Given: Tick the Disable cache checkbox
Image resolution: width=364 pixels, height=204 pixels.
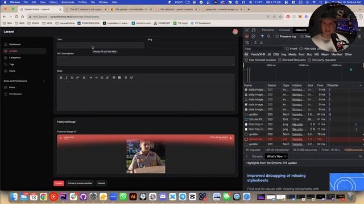Looking at the screenshot, I should [x=302, y=36].
